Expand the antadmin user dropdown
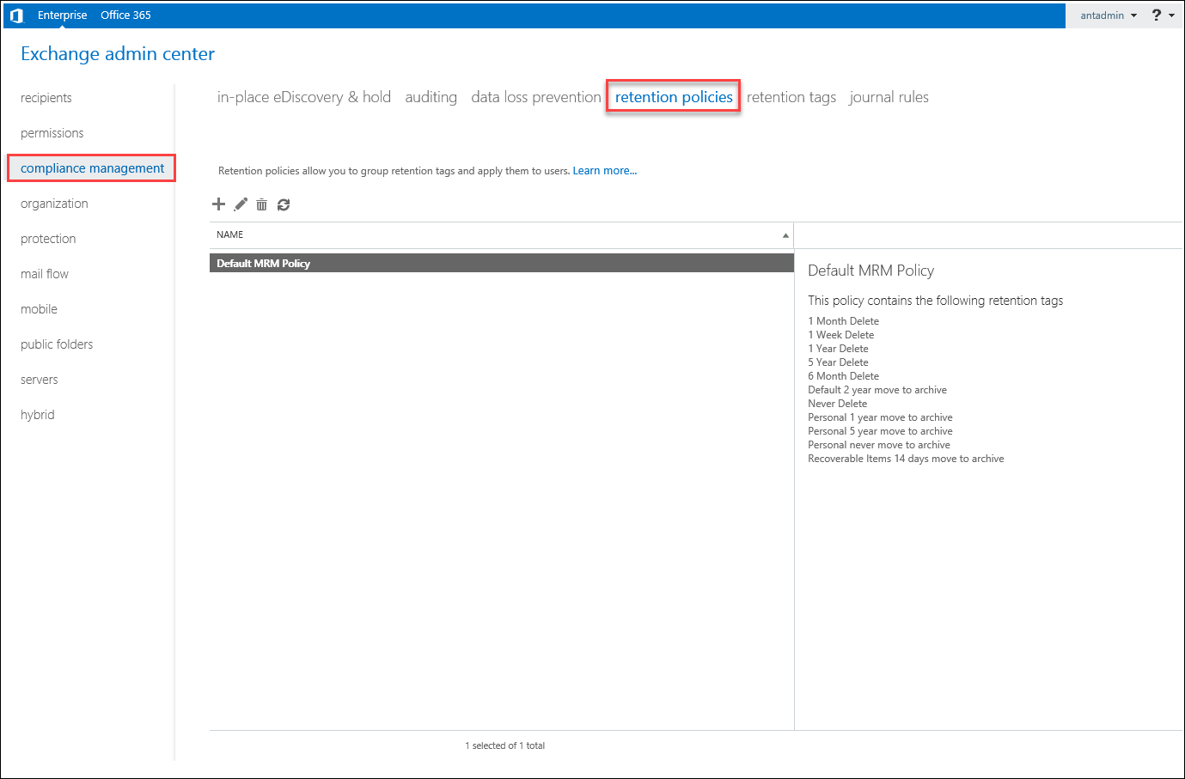Viewport: 1185px width, 779px height. tap(1108, 15)
